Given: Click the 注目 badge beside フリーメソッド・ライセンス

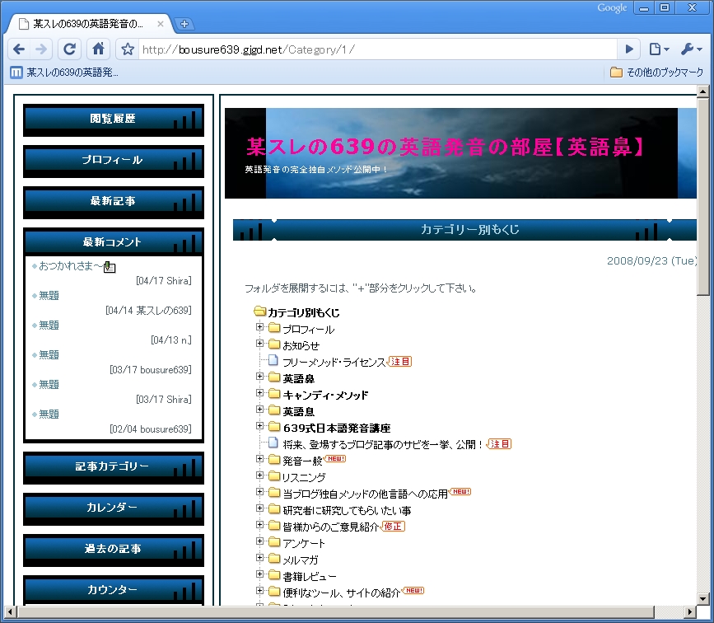Looking at the screenshot, I should click(x=399, y=362).
